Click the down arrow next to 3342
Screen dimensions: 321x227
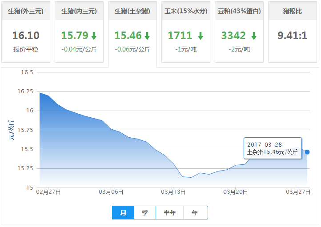(x=254, y=36)
